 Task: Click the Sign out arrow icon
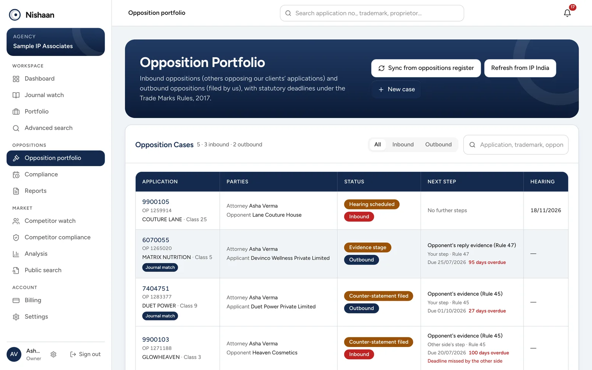coord(73,354)
